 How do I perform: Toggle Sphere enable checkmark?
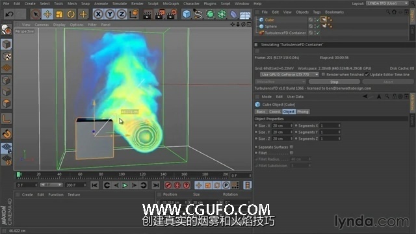click(x=318, y=26)
